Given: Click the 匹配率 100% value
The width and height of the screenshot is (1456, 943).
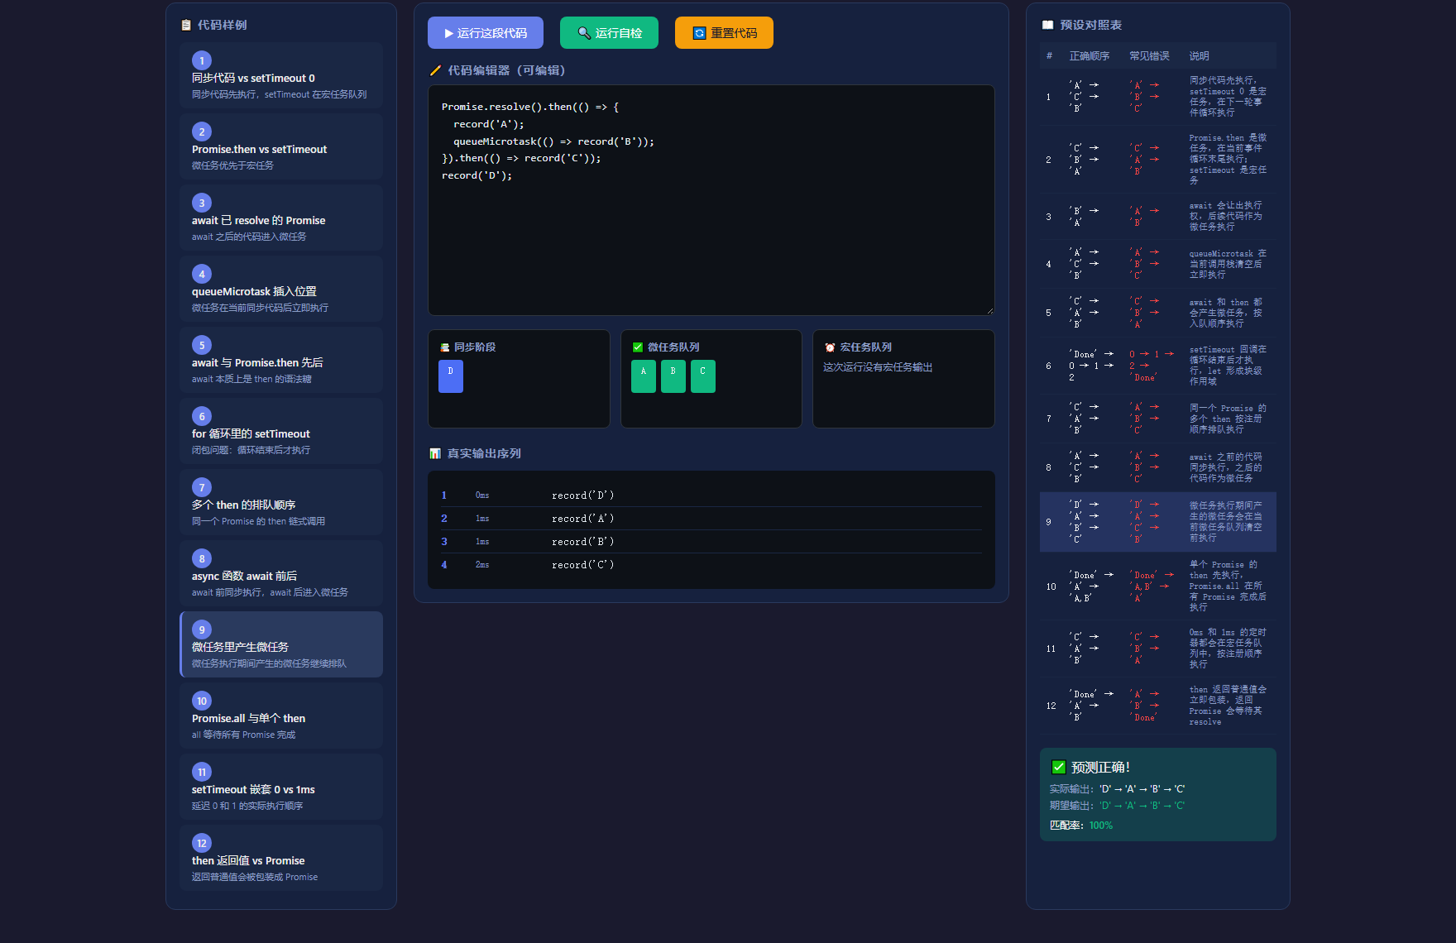Looking at the screenshot, I should (x=1100, y=826).
